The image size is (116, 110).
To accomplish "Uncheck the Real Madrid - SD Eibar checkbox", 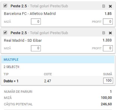I will point(5,32).
